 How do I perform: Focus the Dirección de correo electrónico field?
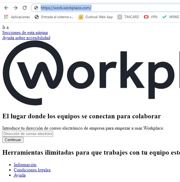click(x=28, y=134)
